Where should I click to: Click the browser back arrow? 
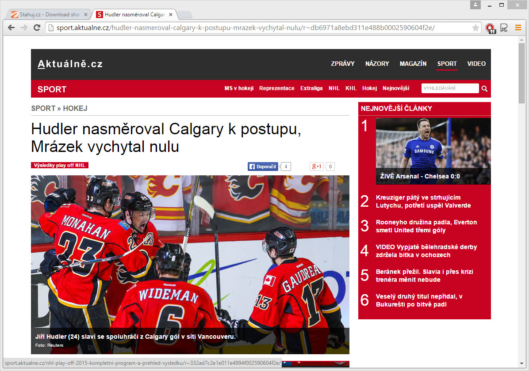(x=11, y=28)
